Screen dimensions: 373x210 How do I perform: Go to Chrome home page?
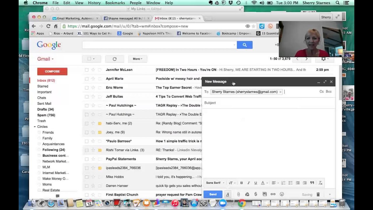56,26
